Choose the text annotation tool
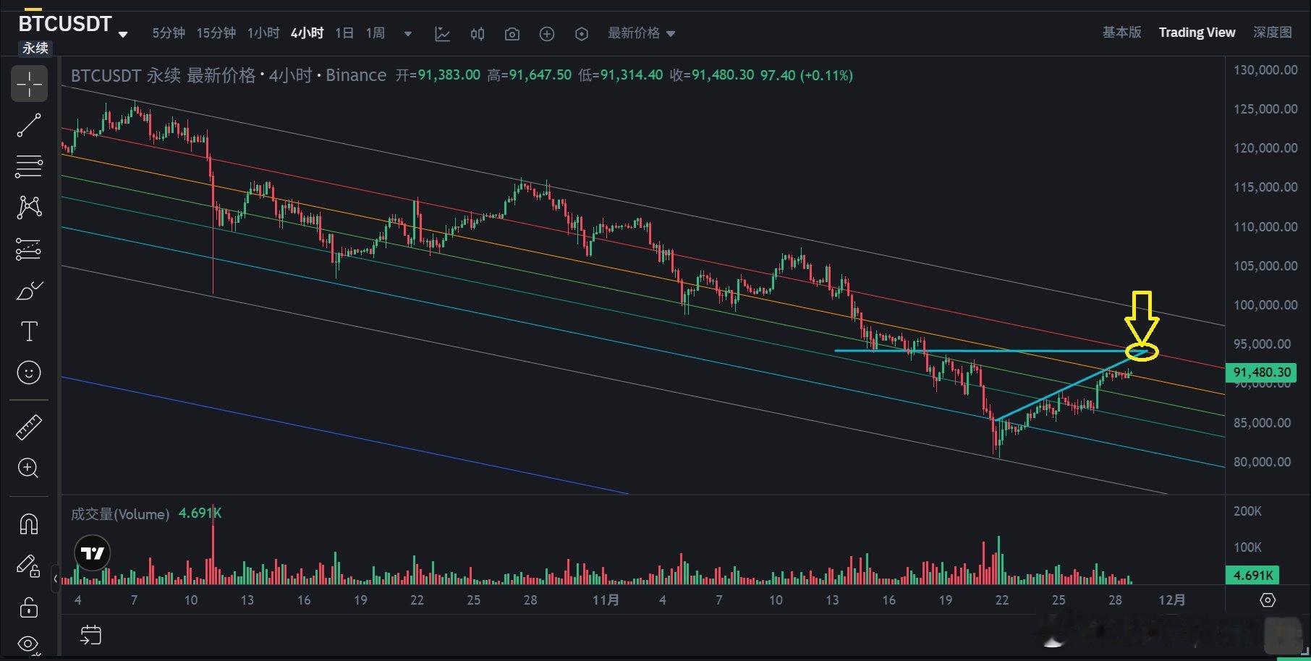1311x661 pixels. (x=29, y=332)
